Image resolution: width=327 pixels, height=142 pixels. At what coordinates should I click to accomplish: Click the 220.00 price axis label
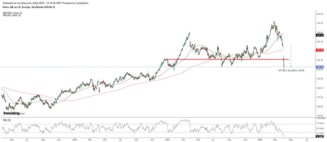(320, 79)
